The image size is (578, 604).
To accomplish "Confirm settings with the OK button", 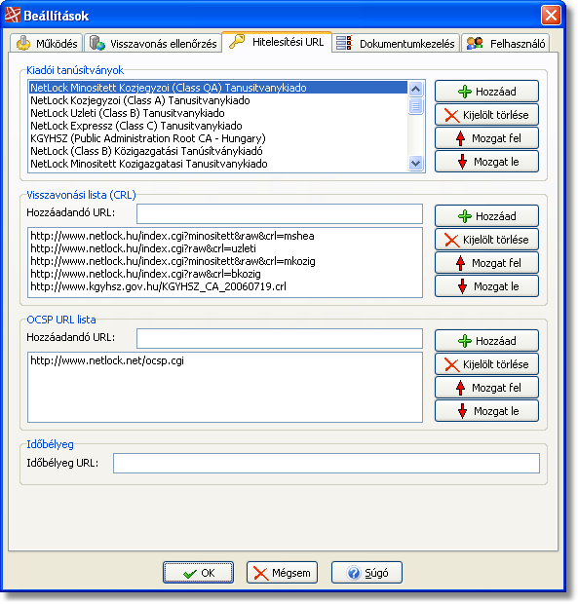I will click(198, 573).
